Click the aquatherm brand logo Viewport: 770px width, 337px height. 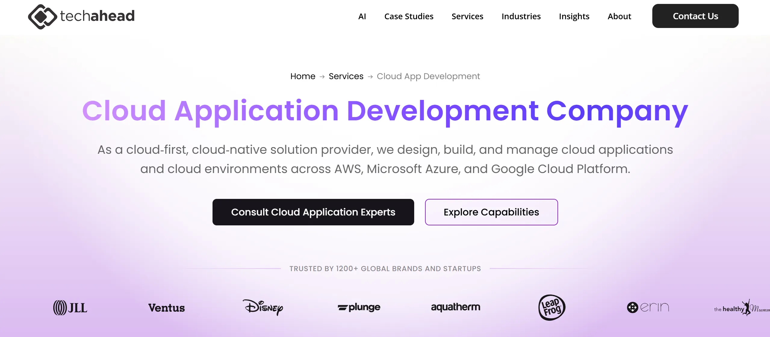click(x=455, y=307)
